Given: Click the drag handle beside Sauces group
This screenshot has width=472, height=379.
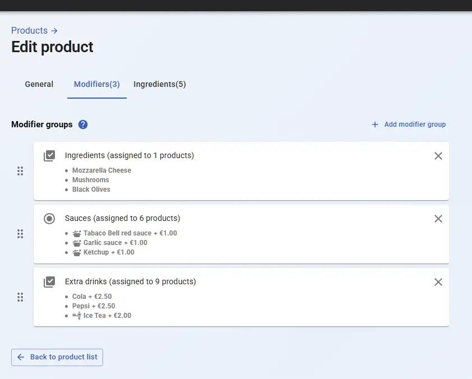Looking at the screenshot, I should point(20,234).
